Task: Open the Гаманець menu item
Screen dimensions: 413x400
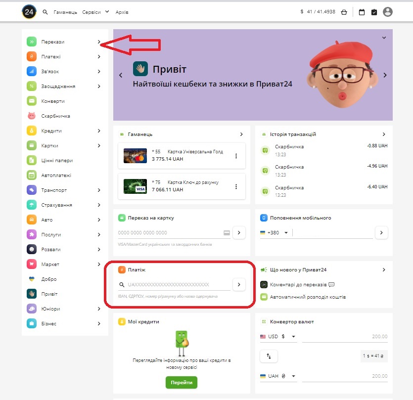Action: click(x=65, y=12)
